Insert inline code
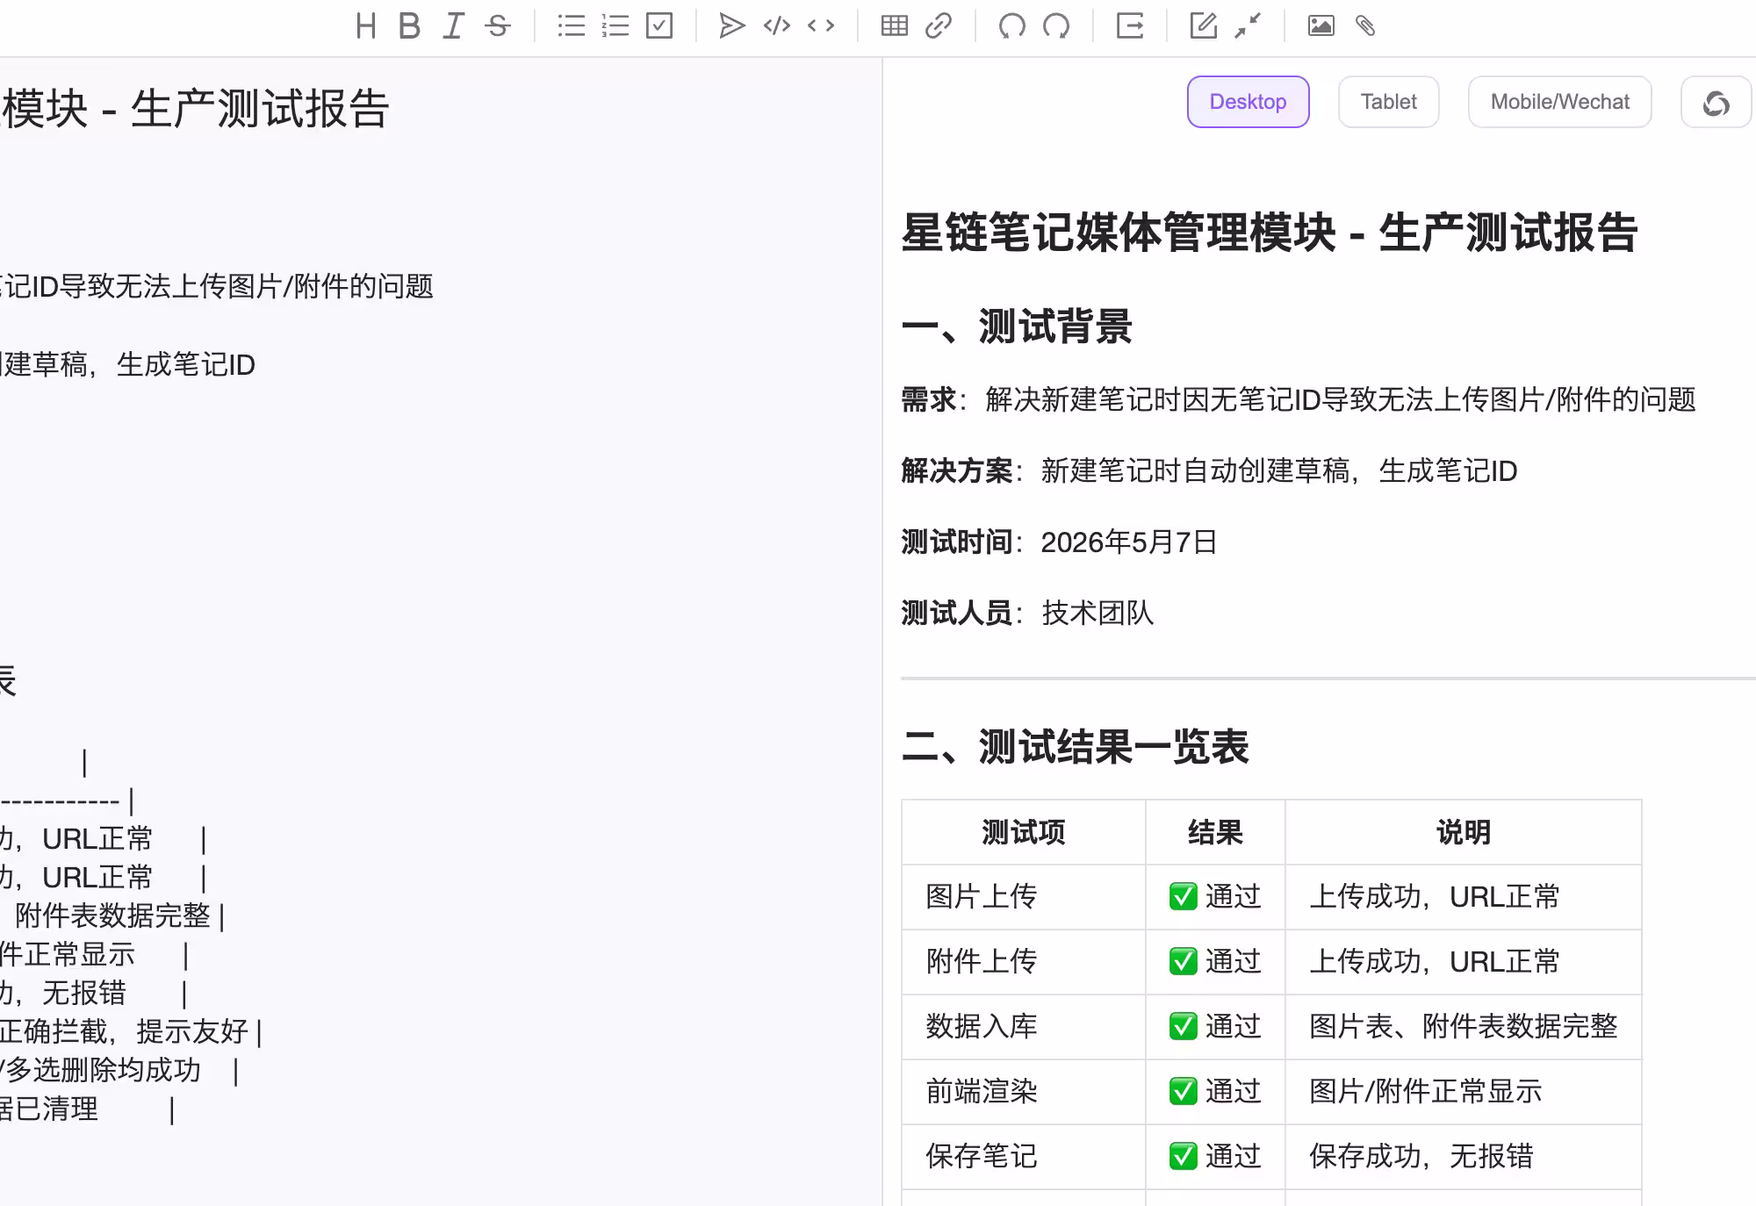Viewport: 1756px width, 1206px height. point(821,26)
